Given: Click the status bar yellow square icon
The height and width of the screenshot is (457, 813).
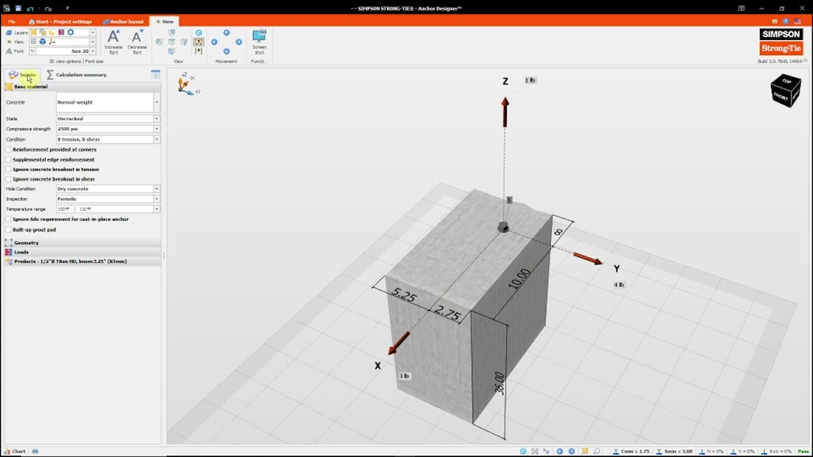Looking at the screenshot, I should 585,451.
